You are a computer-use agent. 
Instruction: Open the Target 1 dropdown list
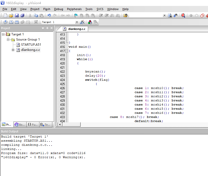coord(77,22)
